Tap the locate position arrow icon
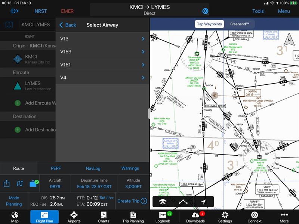The image size is (299, 224). tap(203, 202)
